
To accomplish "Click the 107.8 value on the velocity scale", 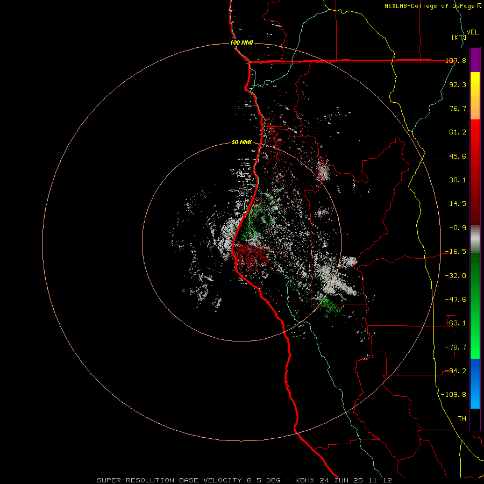I will (455, 60).
